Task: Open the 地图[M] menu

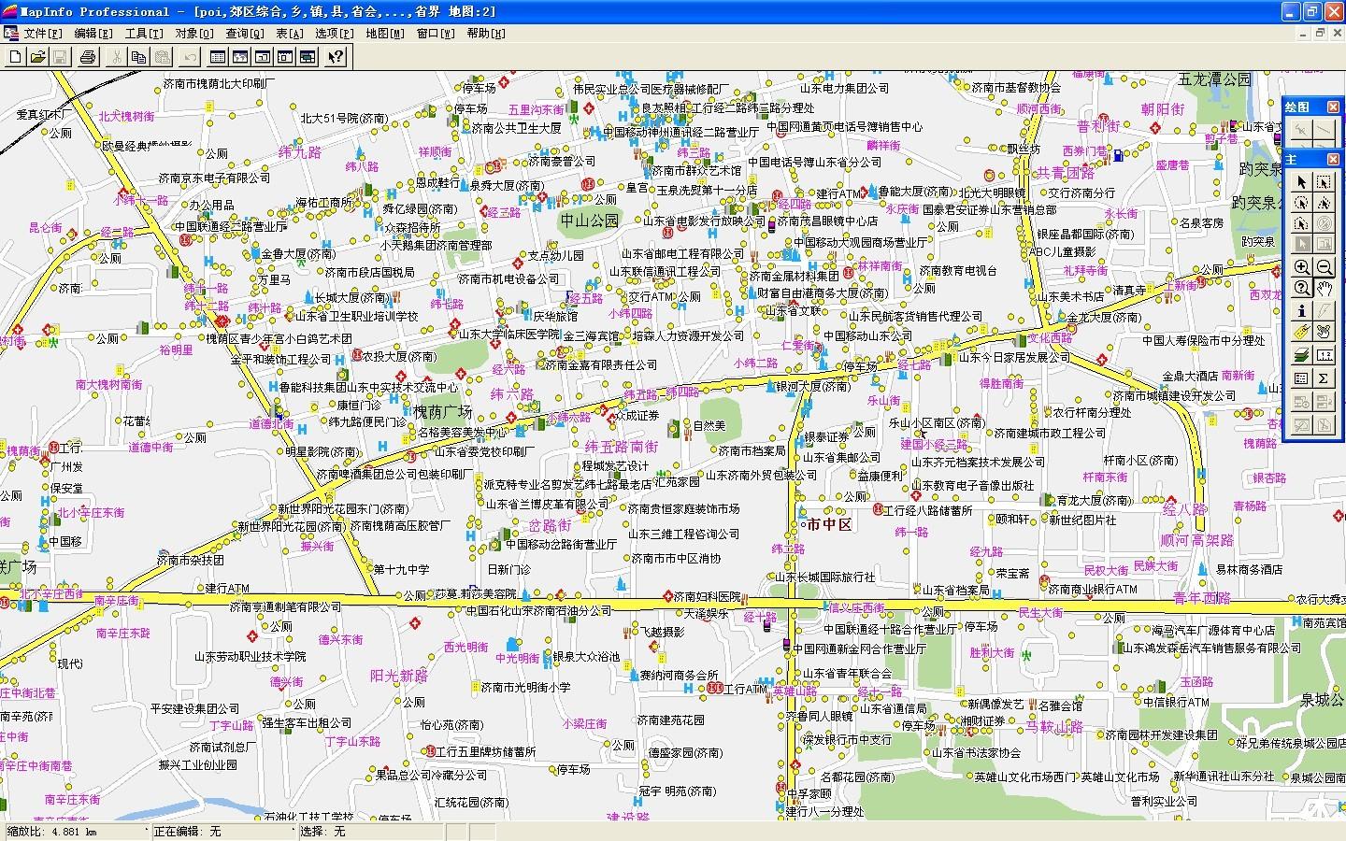Action: 385,34
